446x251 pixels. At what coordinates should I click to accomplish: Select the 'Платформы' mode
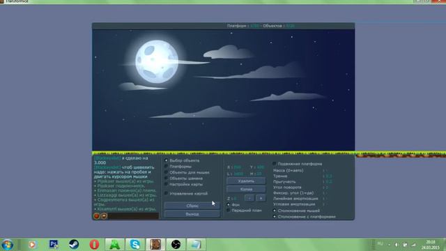tap(178, 167)
